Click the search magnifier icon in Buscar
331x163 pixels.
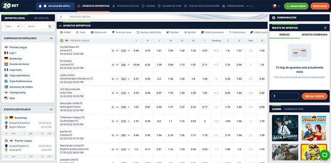click(49, 27)
